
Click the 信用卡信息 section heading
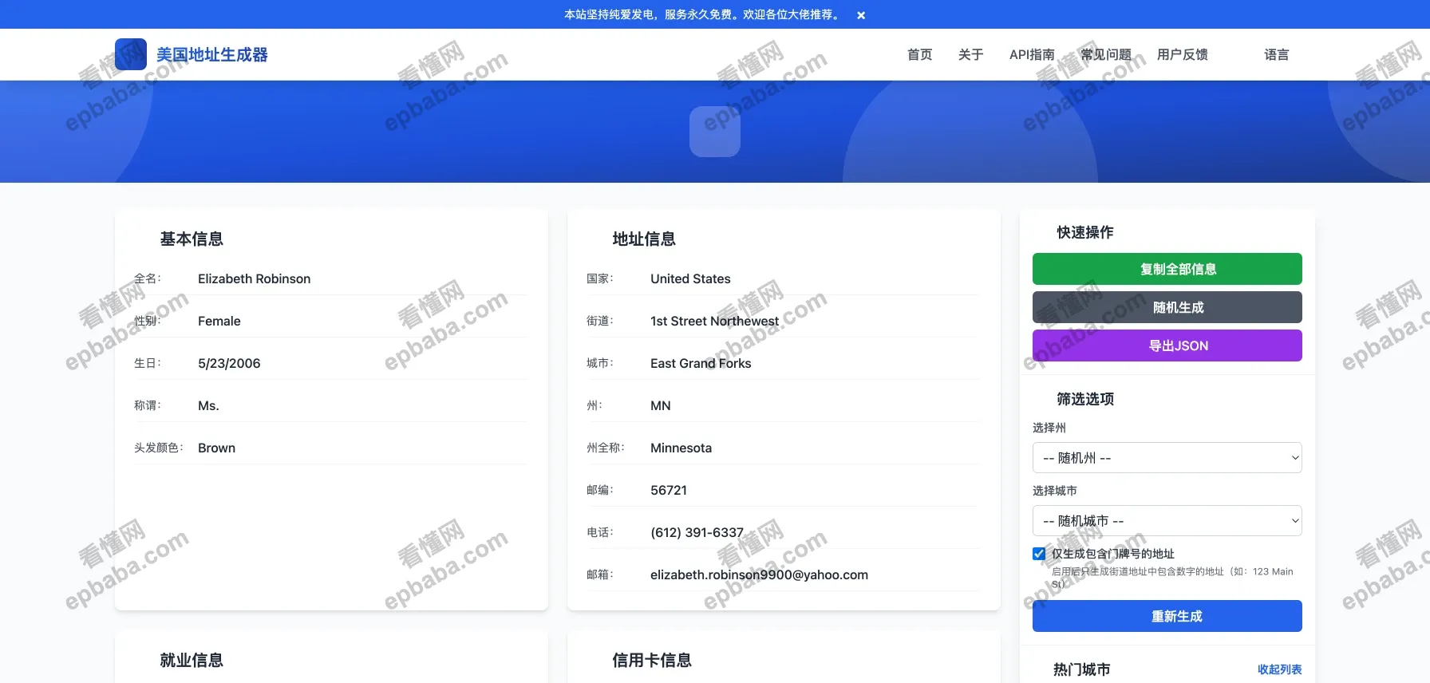pos(652,660)
